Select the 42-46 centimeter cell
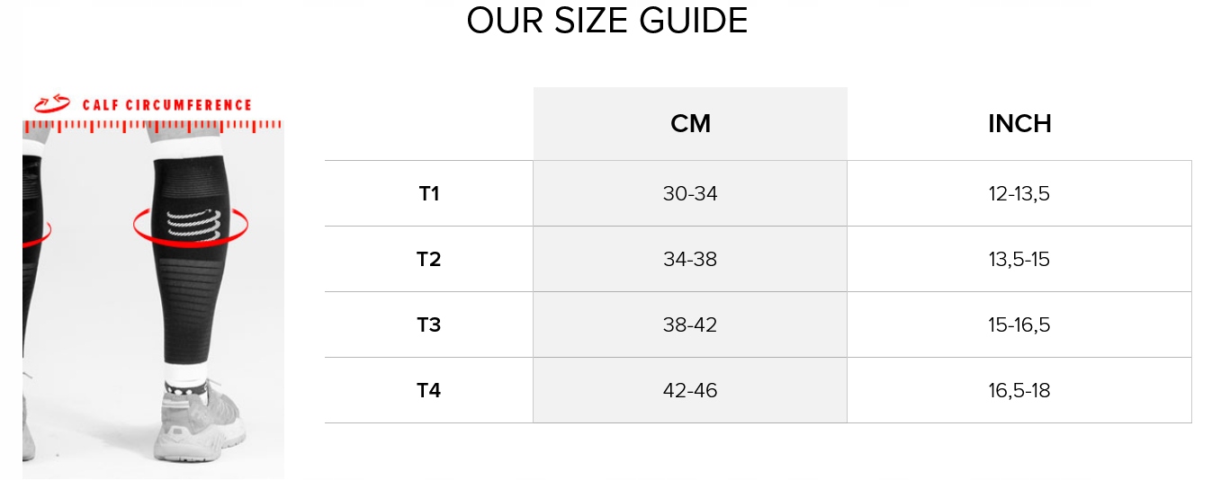 click(690, 390)
